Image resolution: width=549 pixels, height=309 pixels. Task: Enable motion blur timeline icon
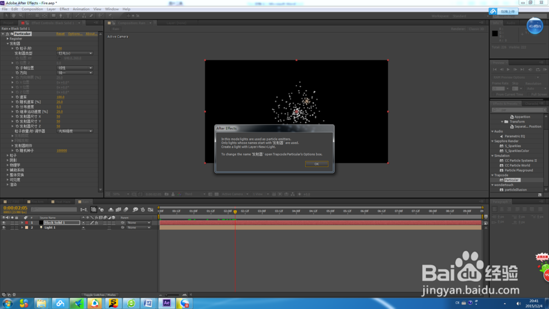coord(126,210)
